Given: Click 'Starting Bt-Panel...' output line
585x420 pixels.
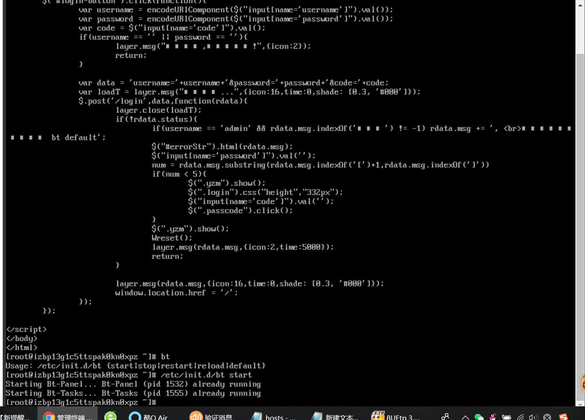Looking at the screenshot, I should point(133,384).
